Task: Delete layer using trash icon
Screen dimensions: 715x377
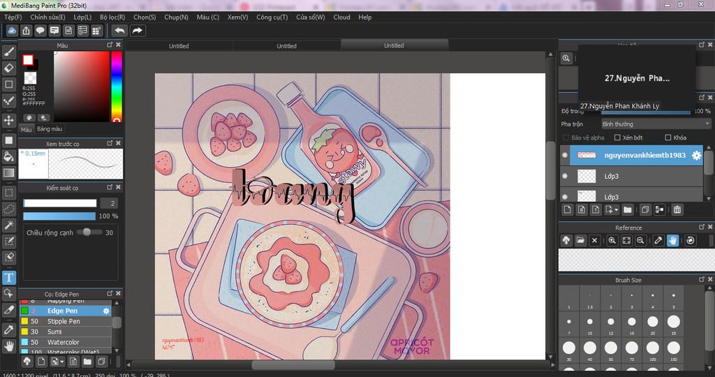Action: (677, 209)
